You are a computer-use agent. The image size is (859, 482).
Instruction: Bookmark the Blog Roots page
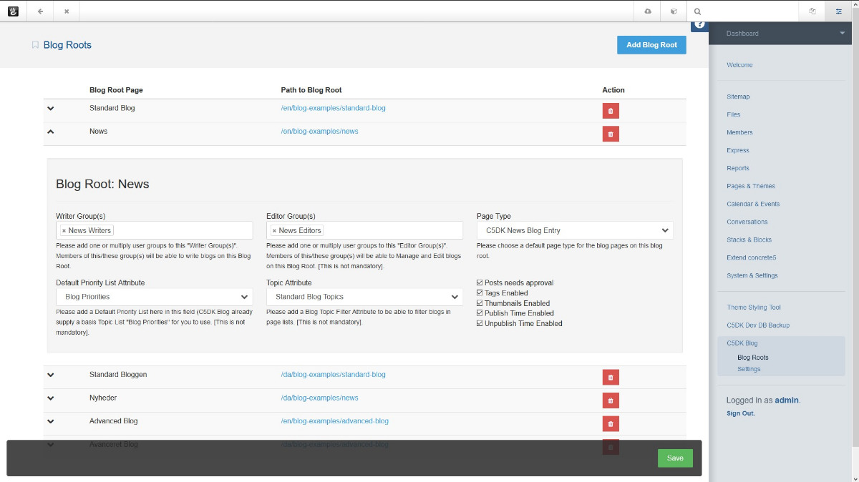pyautogui.click(x=35, y=45)
